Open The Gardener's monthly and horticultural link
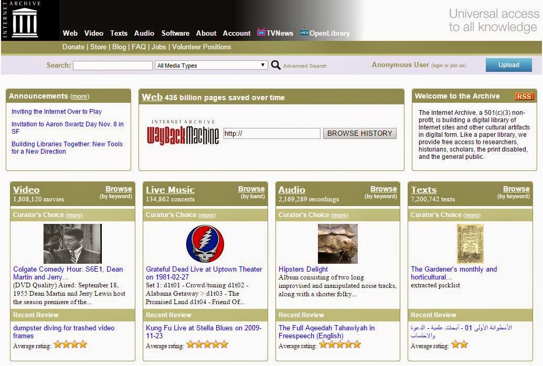Viewport: 543px width, 366px height. pos(454,273)
